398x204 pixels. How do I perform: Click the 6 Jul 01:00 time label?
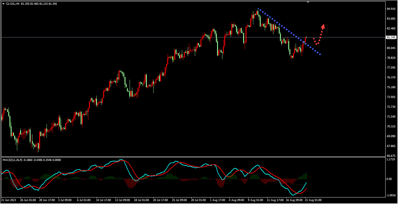point(84,200)
